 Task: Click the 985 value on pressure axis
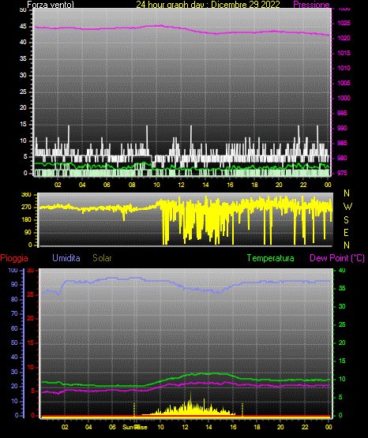(x=342, y=143)
